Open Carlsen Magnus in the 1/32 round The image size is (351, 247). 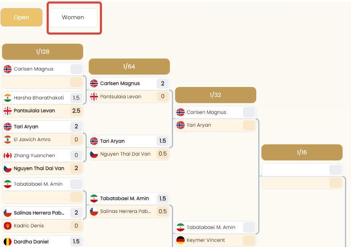point(206,112)
